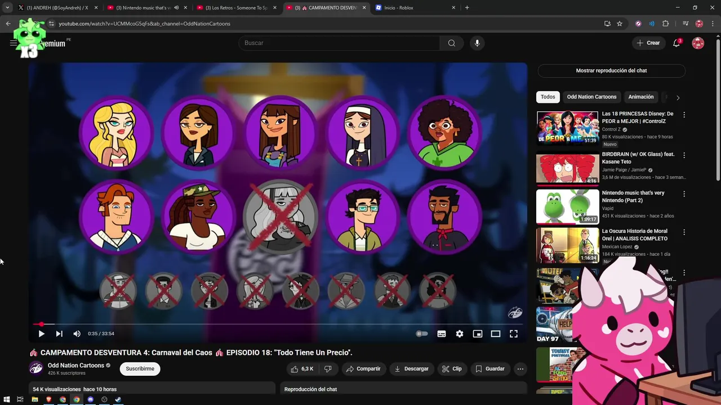Screen dimensions: 721x405
Task: Click the install app icon in address bar
Action: (x=607, y=24)
